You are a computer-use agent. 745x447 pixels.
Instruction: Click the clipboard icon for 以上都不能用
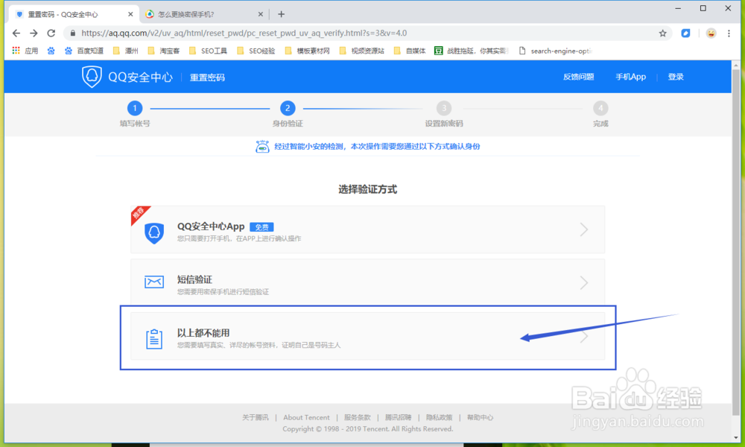coord(154,339)
